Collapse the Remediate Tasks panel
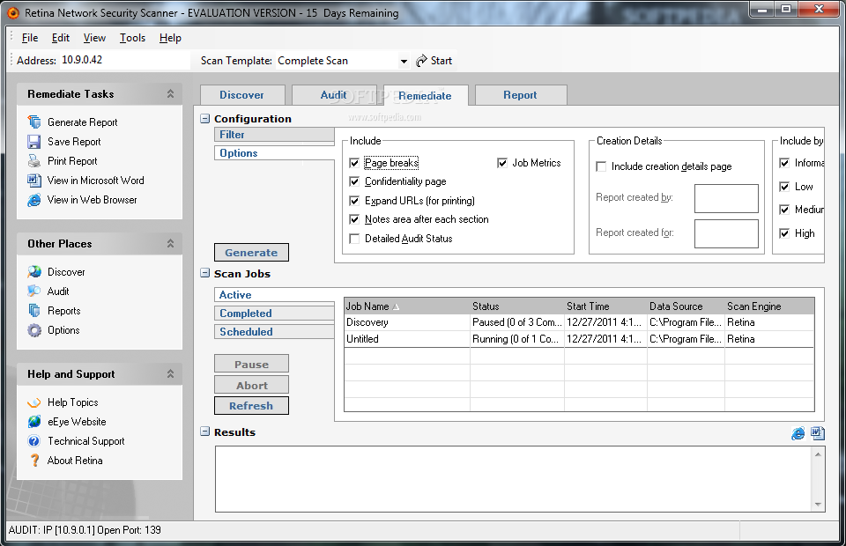Image resolution: width=846 pixels, height=546 pixels. [170, 93]
